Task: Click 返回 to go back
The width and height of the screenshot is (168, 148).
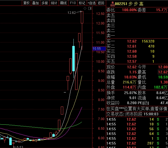Action: [x=101, y=3]
